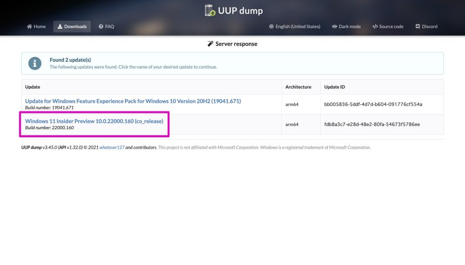Screen dimensions: 465x265
Task: Click the Update ID column header
Action: pyautogui.click(x=335, y=87)
